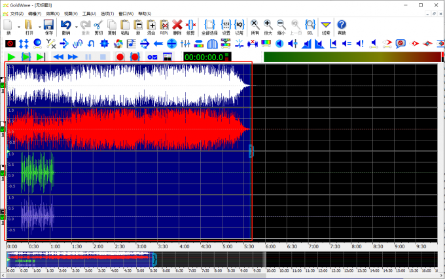Click the blue rewind button
This screenshot has height=279, width=445.
tap(58, 57)
